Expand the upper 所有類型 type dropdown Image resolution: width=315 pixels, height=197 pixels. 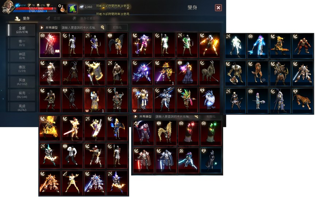(x=49, y=27)
